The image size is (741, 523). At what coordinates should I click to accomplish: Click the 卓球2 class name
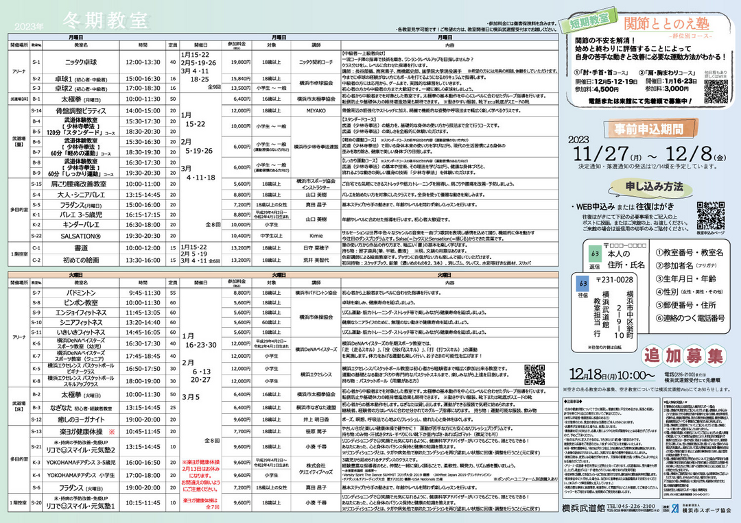click(x=81, y=88)
